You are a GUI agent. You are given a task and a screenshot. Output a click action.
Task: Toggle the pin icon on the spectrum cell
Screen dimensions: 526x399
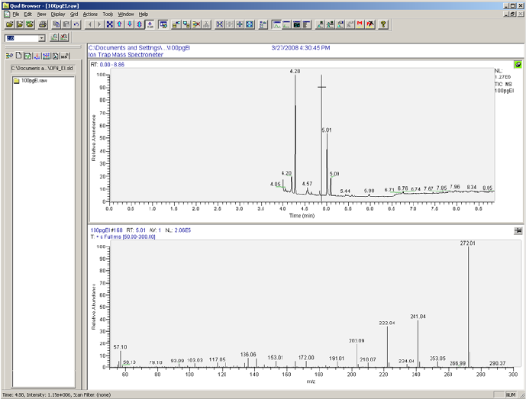518,230
